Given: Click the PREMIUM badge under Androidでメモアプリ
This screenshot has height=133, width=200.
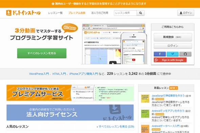Looking at the screenshot, I should [x=160, y=114].
